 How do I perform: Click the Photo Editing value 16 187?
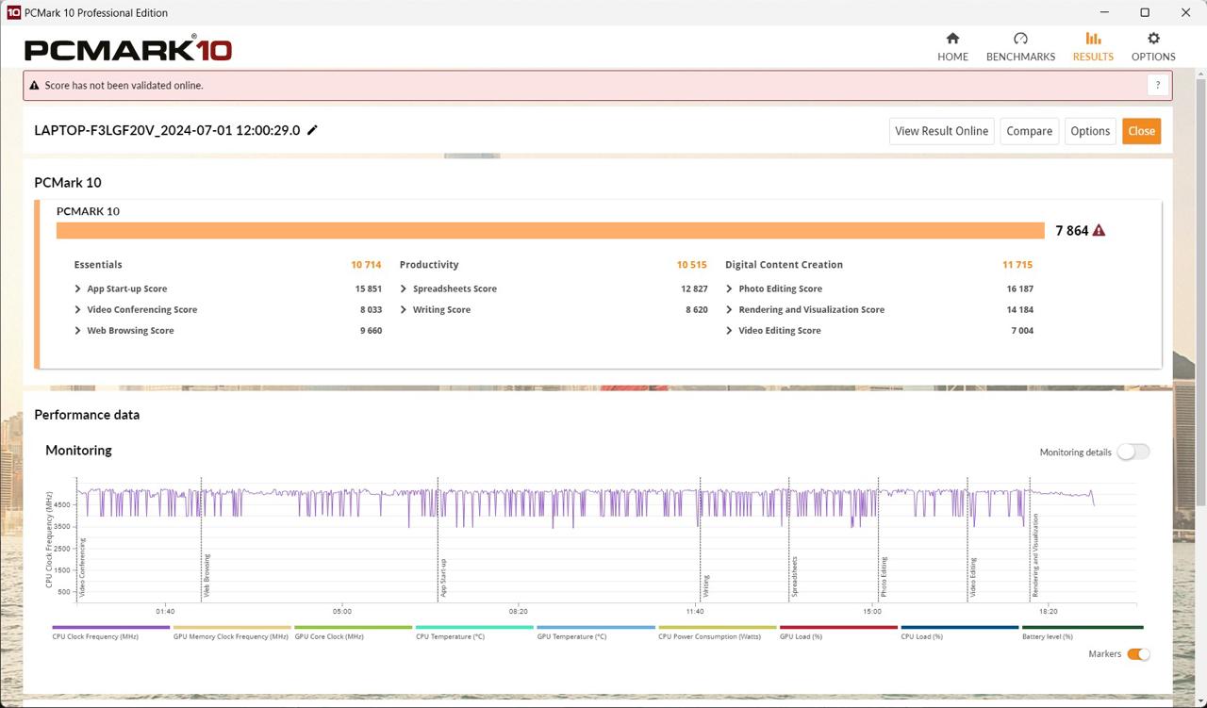(x=1019, y=288)
